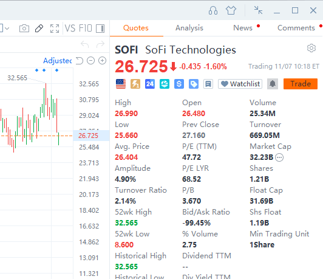Open the notes icon beside Watchlist
Viewport: 323px width, 279px height.
click(208, 84)
